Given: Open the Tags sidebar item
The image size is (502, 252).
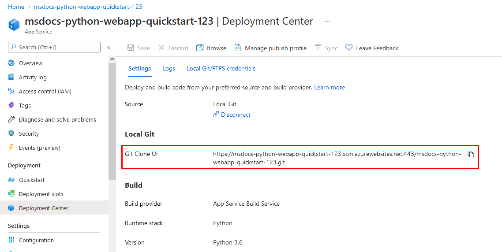Looking at the screenshot, I should click(25, 106).
